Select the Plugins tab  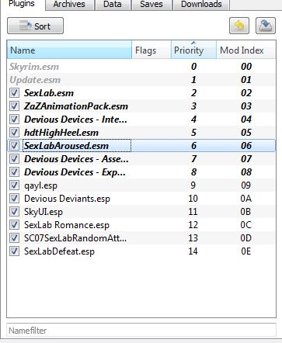(22, 4)
